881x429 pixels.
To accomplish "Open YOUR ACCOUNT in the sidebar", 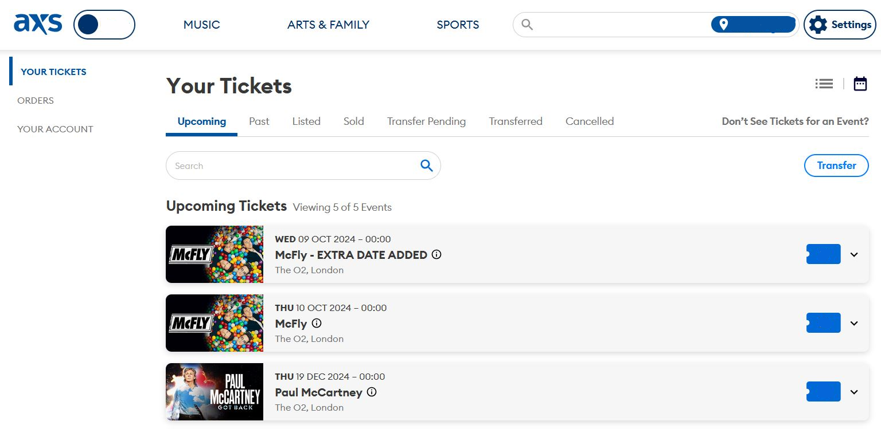I will (55, 129).
